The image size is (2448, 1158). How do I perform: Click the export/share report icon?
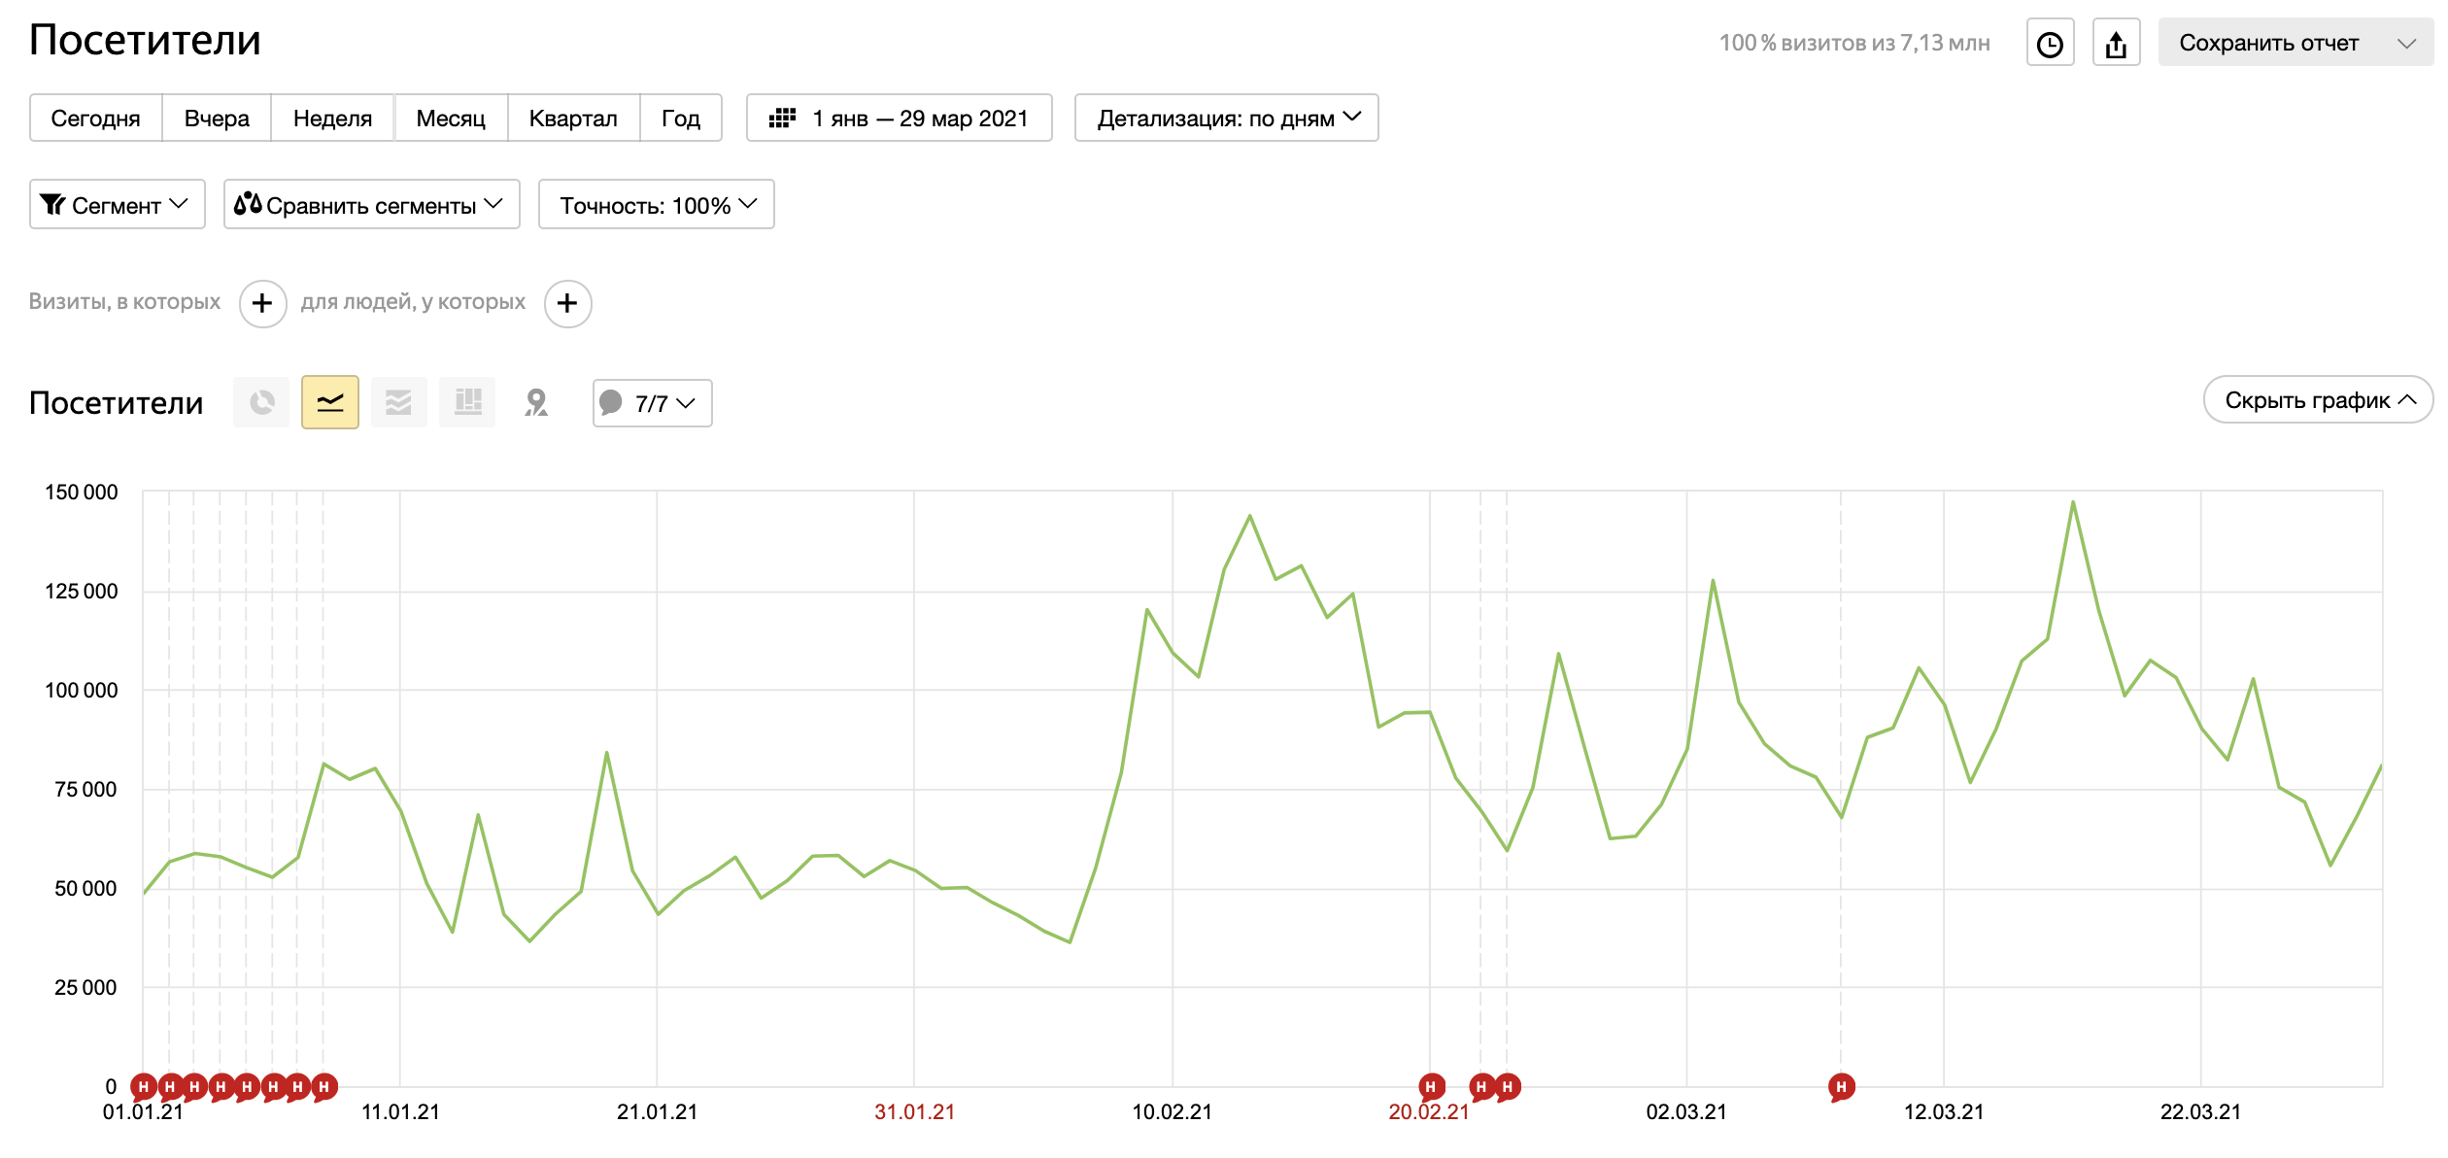pos(2116,43)
